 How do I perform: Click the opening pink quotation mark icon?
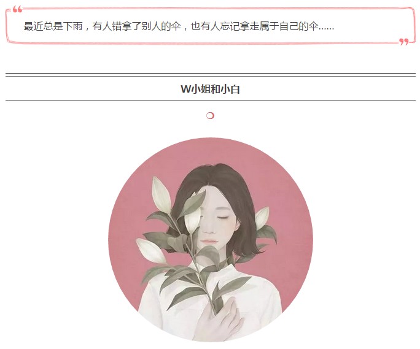tap(17, 10)
